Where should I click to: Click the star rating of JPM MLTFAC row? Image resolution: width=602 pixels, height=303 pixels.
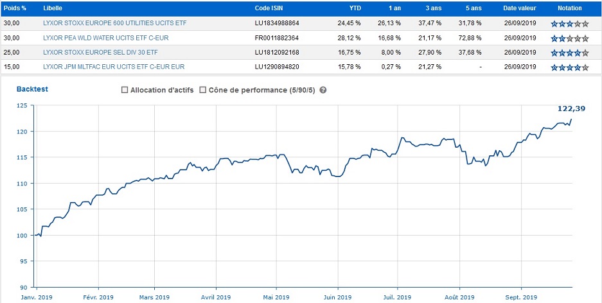pos(570,67)
